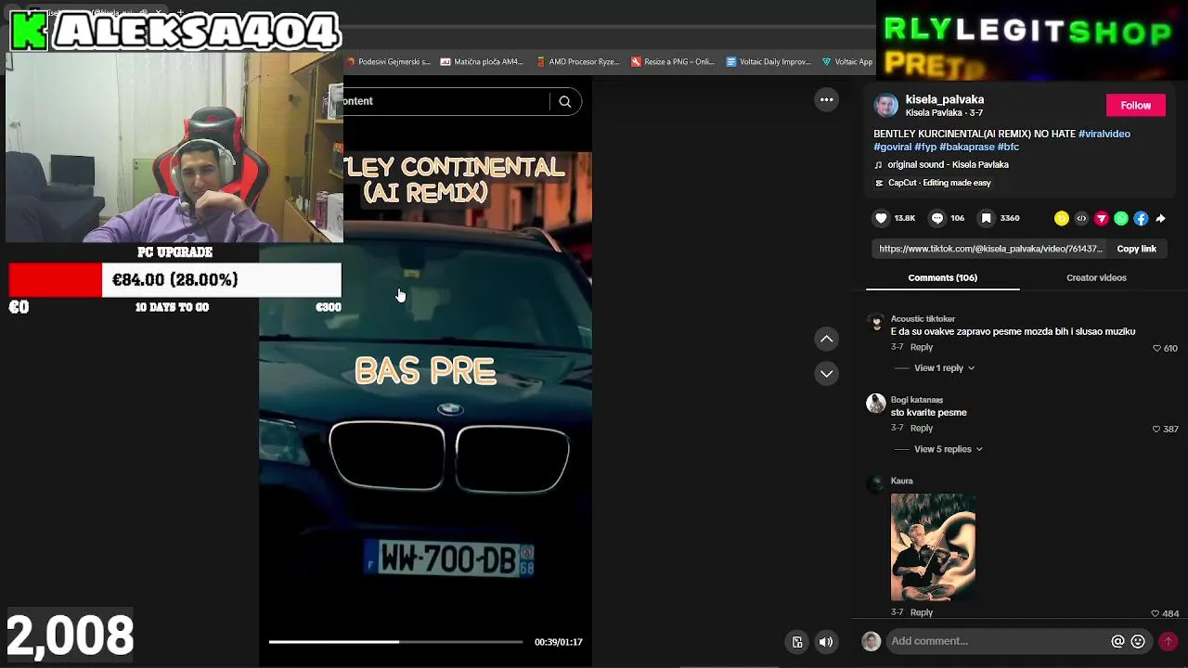1188x668 pixels.
Task: Go to next video with down arrow
Action: (x=826, y=374)
